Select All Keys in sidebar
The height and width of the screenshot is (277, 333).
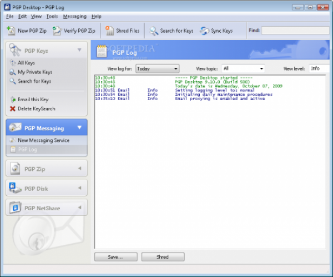tap(26, 63)
